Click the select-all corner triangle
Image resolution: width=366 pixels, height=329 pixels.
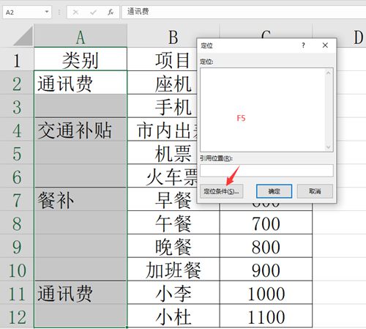(x=23, y=36)
